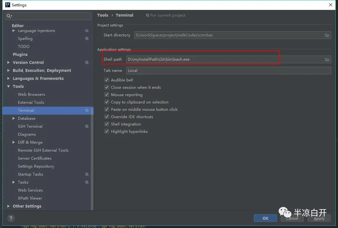Expand Build, Execution, Deployment section

8,70
